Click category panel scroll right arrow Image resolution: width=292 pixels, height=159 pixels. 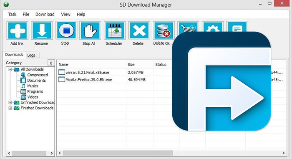tap(52, 153)
